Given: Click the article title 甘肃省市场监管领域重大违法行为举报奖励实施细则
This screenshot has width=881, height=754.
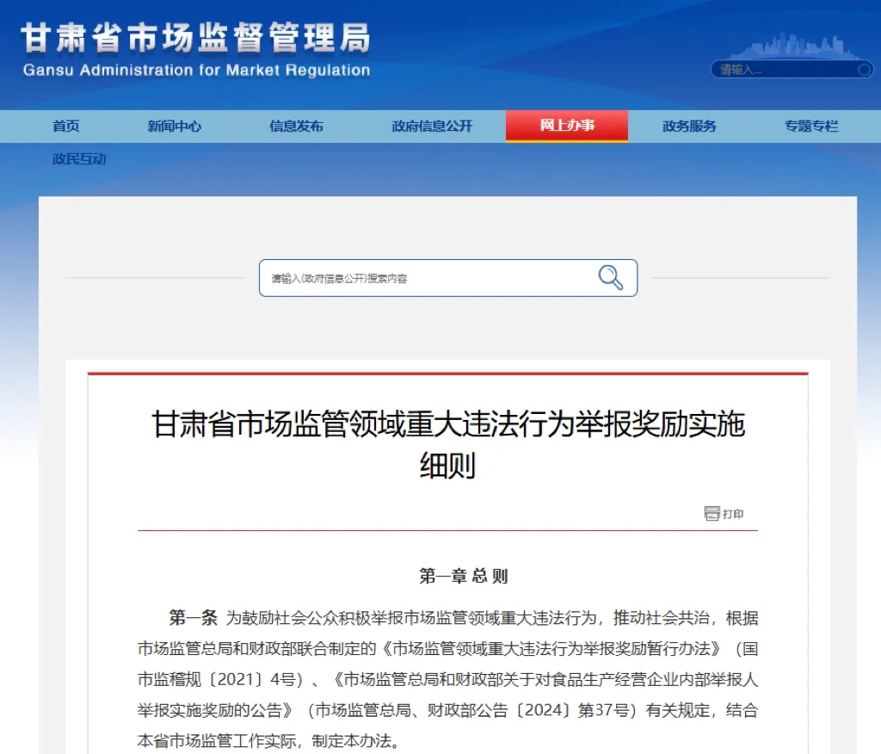Looking at the screenshot, I should click(x=447, y=444).
